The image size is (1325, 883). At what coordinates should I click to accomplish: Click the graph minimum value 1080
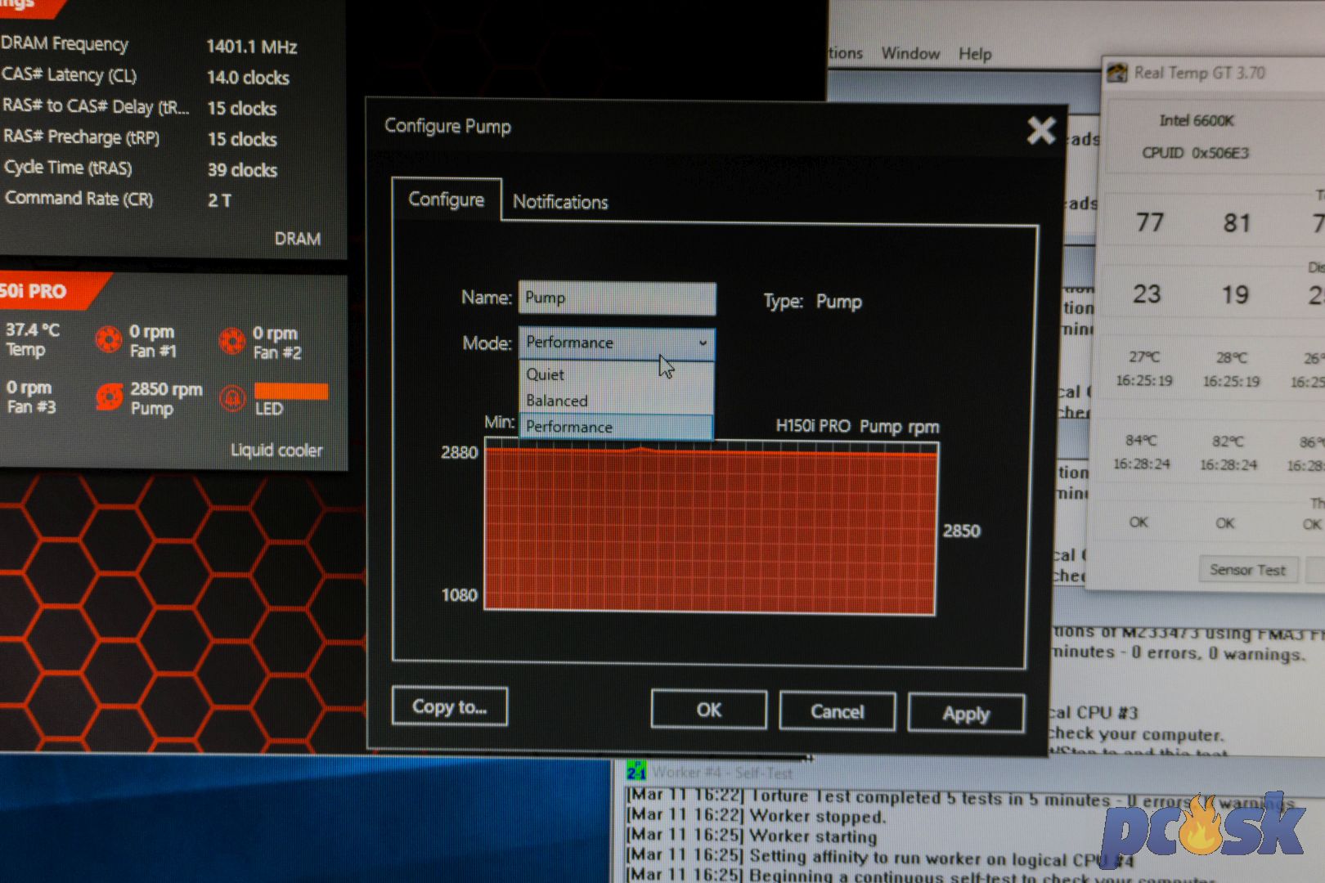pyautogui.click(x=459, y=595)
